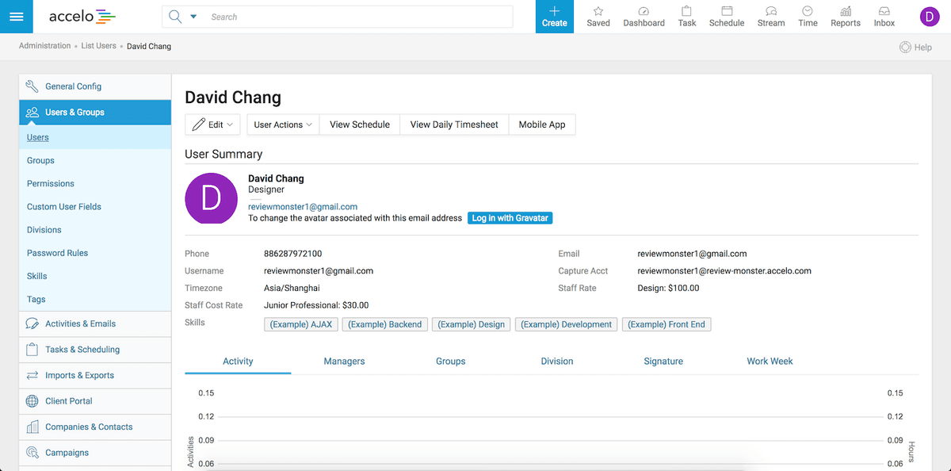Switch to the Work Week tab
951x471 pixels.
coord(770,362)
